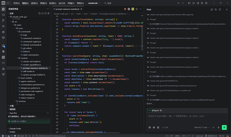Click the New File icon in explorer

click(40, 13)
